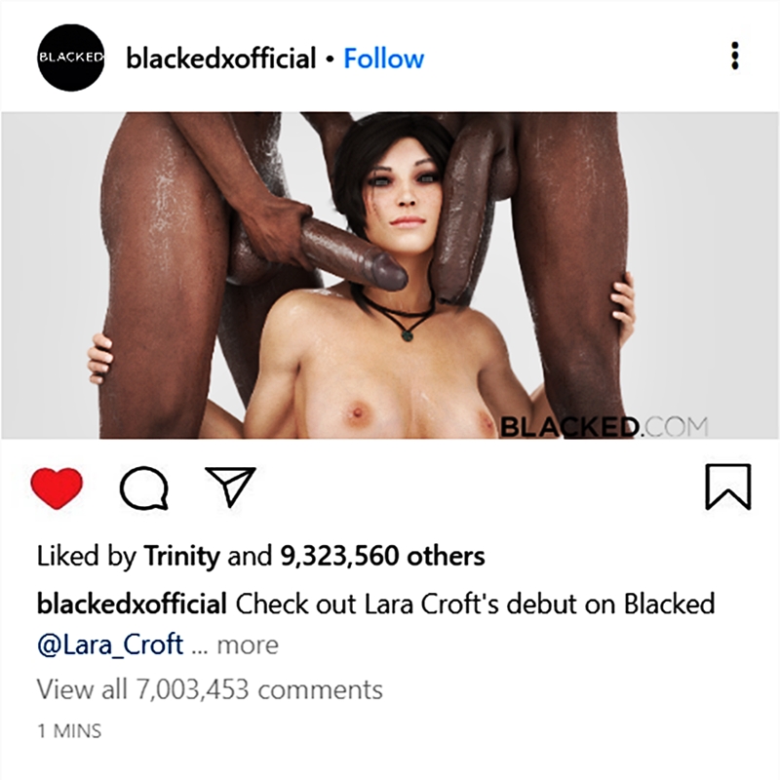View the list of 9,323,560 others who liked
This screenshot has width=780, height=780.
click(382, 556)
